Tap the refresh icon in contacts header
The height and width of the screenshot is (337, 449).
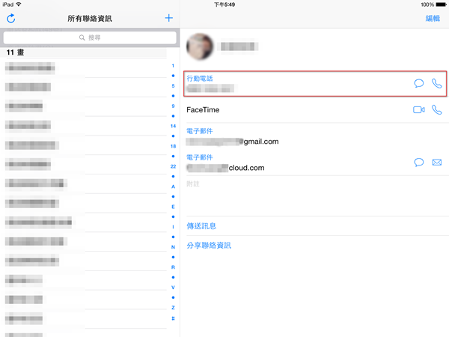pos(11,18)
